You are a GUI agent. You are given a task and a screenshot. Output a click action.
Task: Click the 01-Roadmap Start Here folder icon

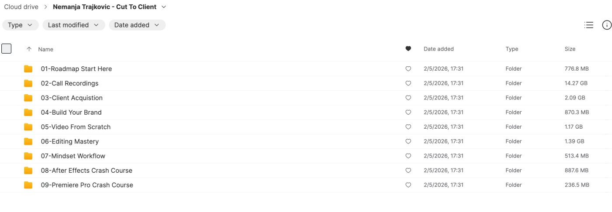pyautogui.click(x=28, y=69)
